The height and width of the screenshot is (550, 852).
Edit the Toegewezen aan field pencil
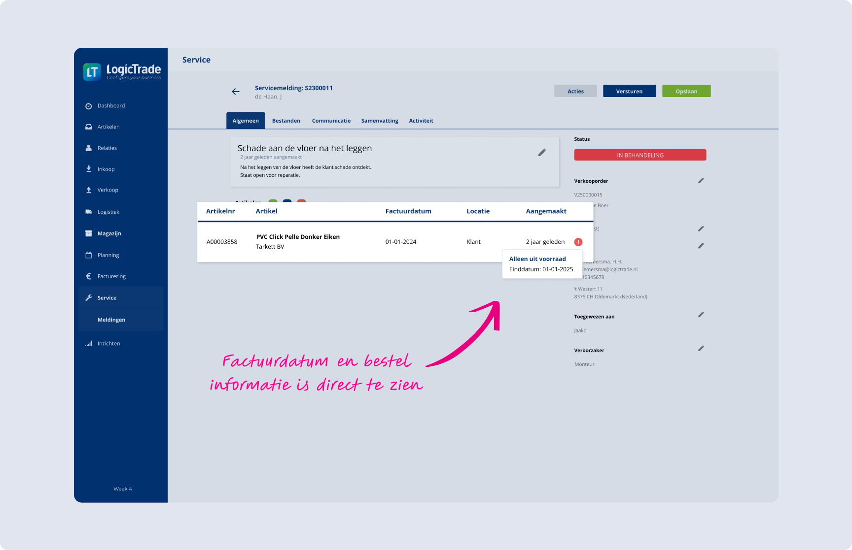tap(701, 315)
